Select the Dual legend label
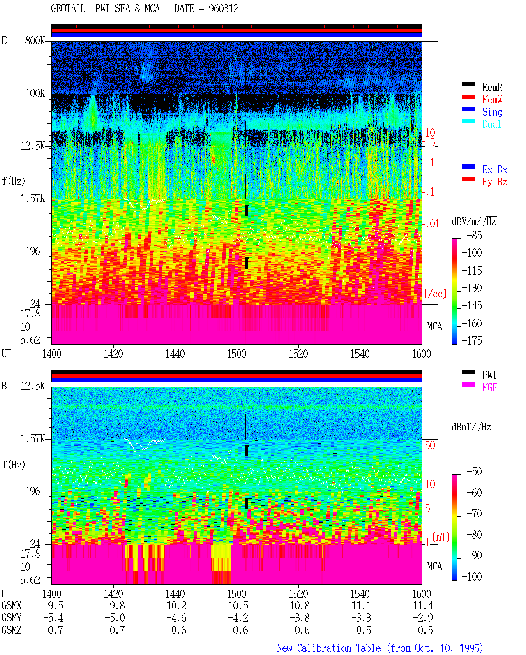 pos(492,124)
